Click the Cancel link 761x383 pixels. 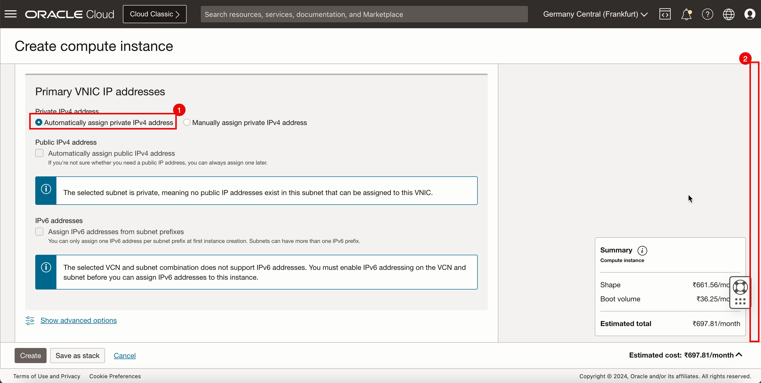click(x=125, y=356)
